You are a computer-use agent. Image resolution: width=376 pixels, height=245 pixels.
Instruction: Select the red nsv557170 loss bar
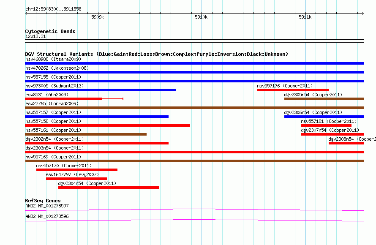point(77,170)
